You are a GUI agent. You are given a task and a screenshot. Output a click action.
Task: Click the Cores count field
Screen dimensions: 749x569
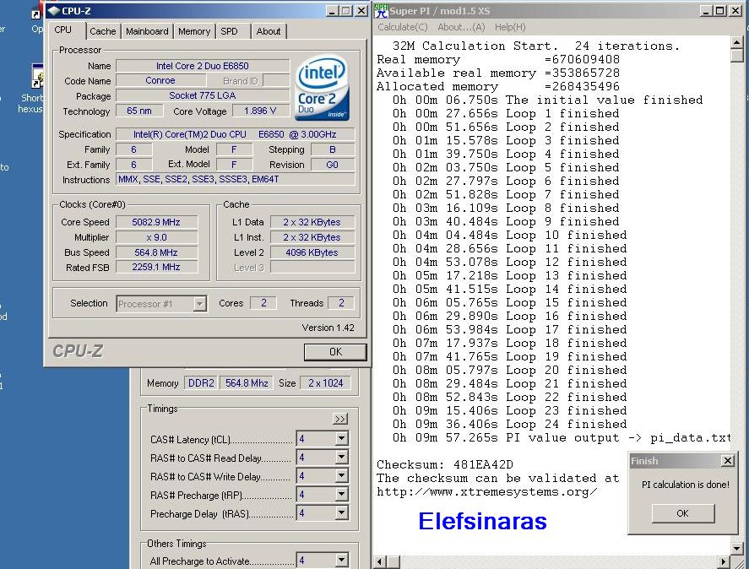tap(263, 303)
